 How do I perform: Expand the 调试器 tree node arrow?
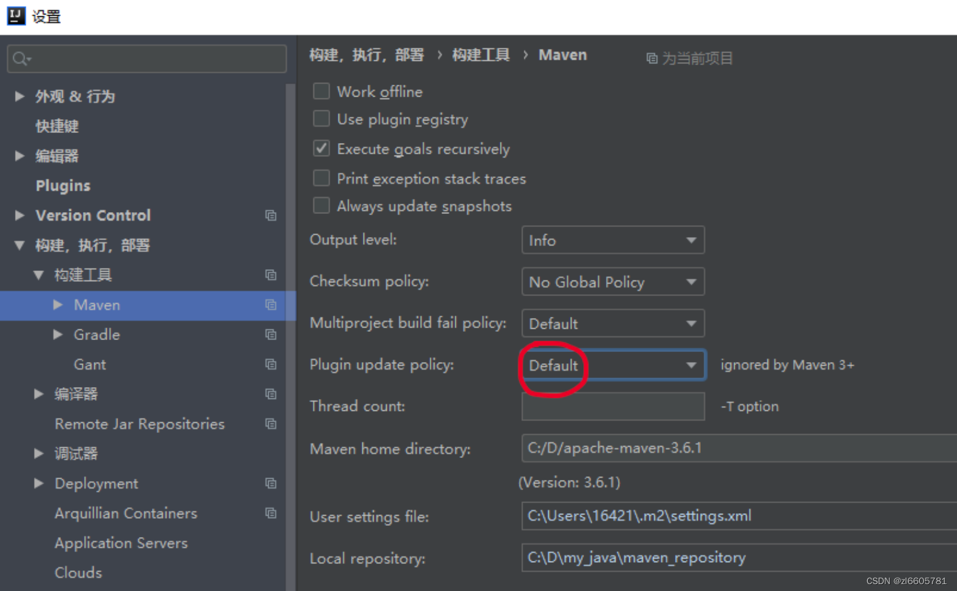coord(39,454)
